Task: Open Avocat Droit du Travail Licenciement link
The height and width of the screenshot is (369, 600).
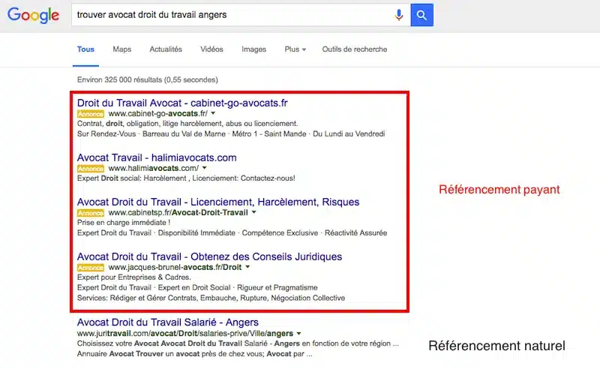Action: click(x=218, y=202)
